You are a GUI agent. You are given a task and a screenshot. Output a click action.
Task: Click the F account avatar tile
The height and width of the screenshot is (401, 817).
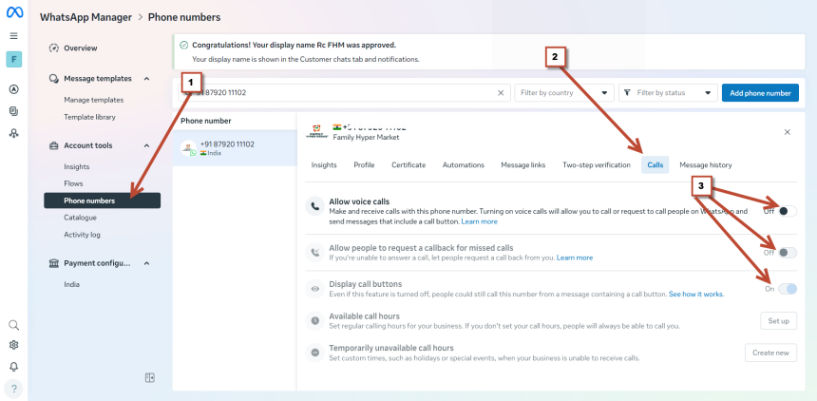(x=14, y=60)
